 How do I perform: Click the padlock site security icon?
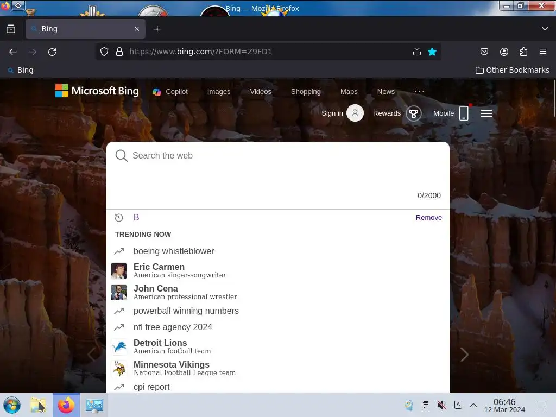tap(119, 52)
